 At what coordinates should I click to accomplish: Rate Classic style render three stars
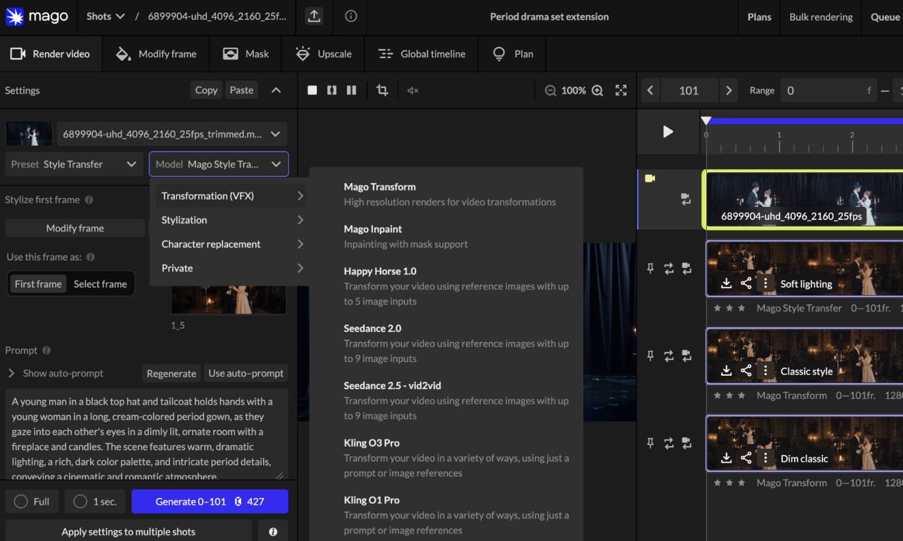click(741, 396)
